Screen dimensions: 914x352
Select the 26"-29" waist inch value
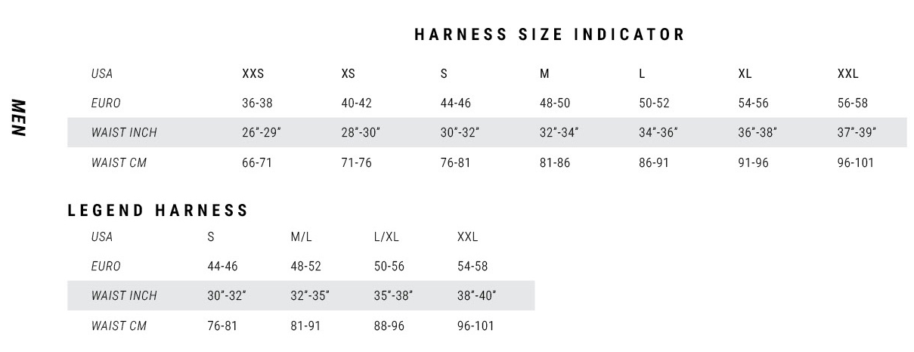click(262, 133)
